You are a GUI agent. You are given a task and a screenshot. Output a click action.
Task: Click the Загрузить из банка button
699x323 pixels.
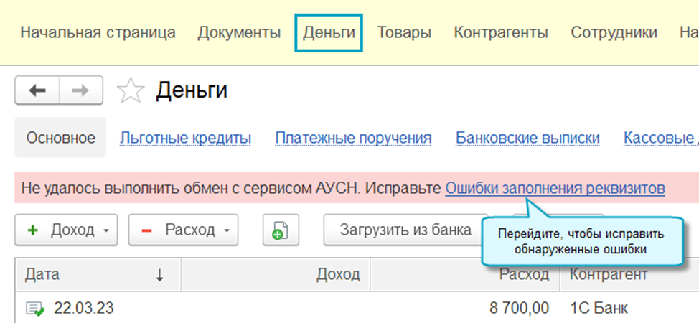pos(405,230)
